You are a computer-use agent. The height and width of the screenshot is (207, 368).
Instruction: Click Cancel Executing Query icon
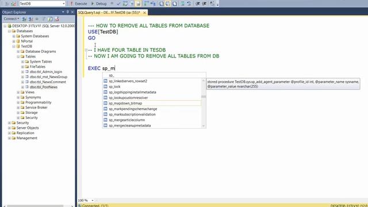[112, 3]
